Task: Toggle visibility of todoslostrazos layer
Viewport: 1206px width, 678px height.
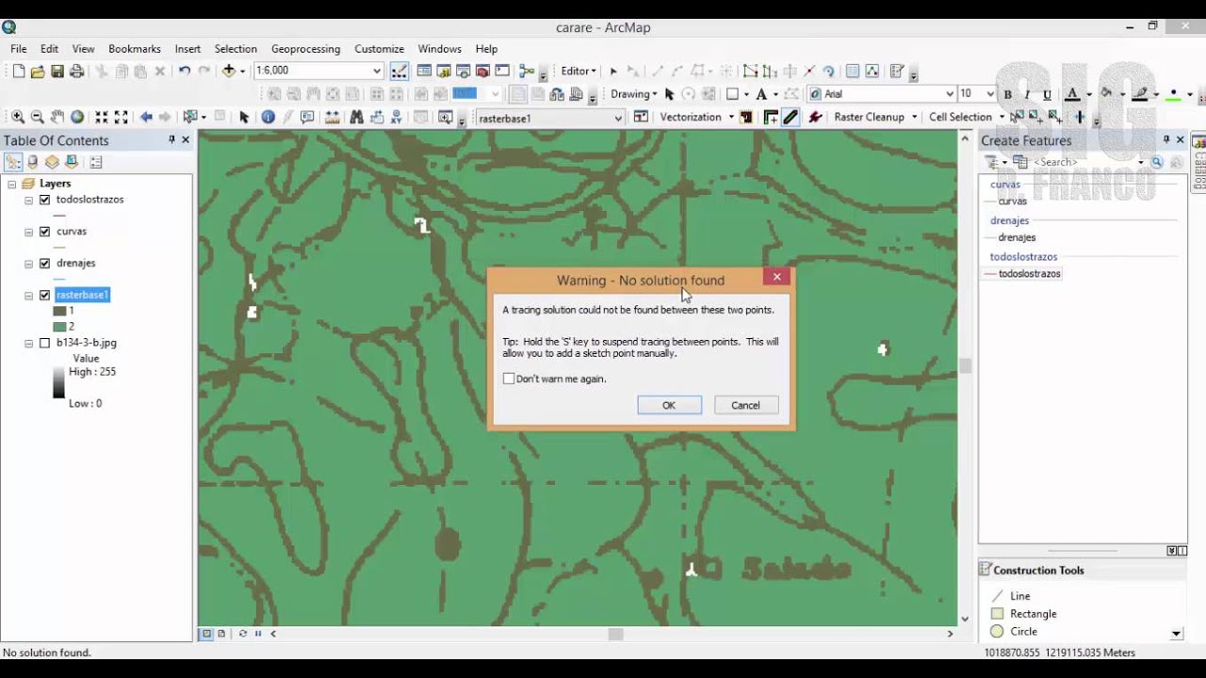Action: 44,200
